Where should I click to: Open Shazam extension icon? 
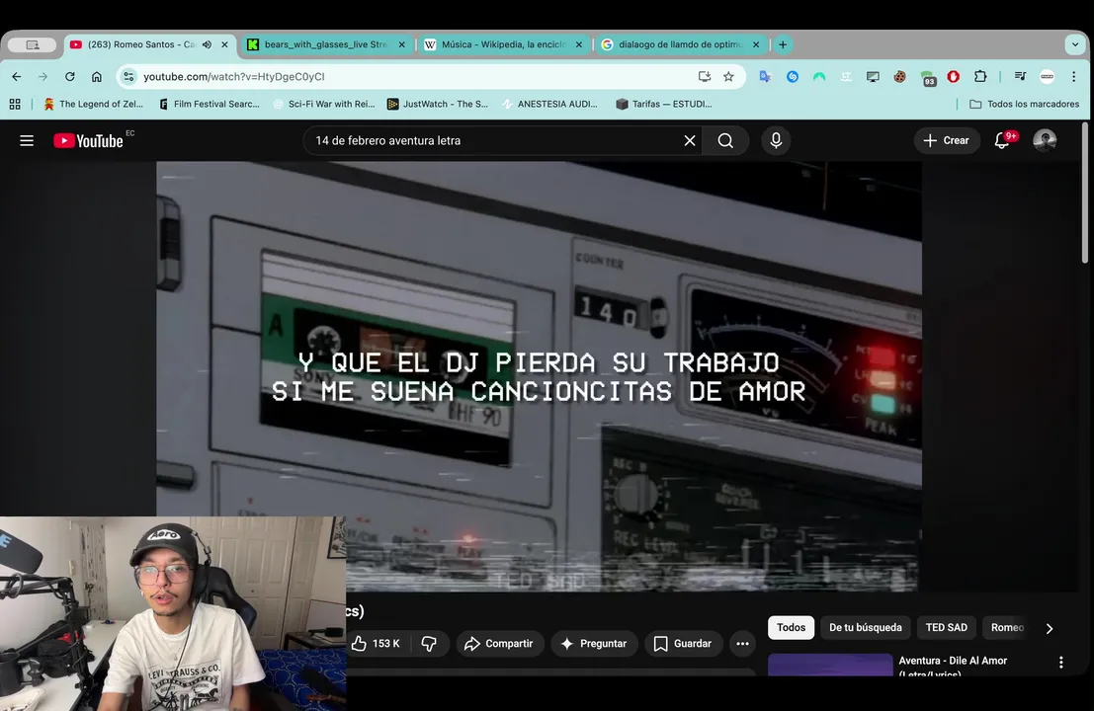[x=793, y=77]
